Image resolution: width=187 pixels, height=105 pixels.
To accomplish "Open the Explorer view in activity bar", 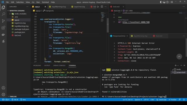I will 3,8.
